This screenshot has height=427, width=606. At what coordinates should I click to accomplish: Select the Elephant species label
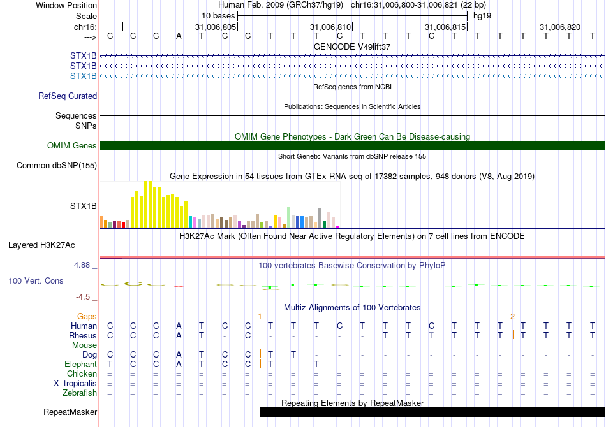click(80, 364)
